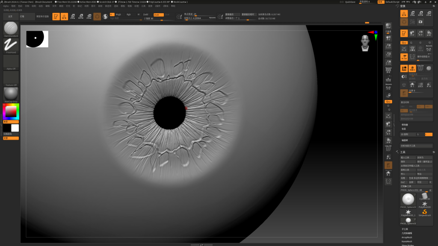Select the white main color swatch

click(x=15, y=128)
